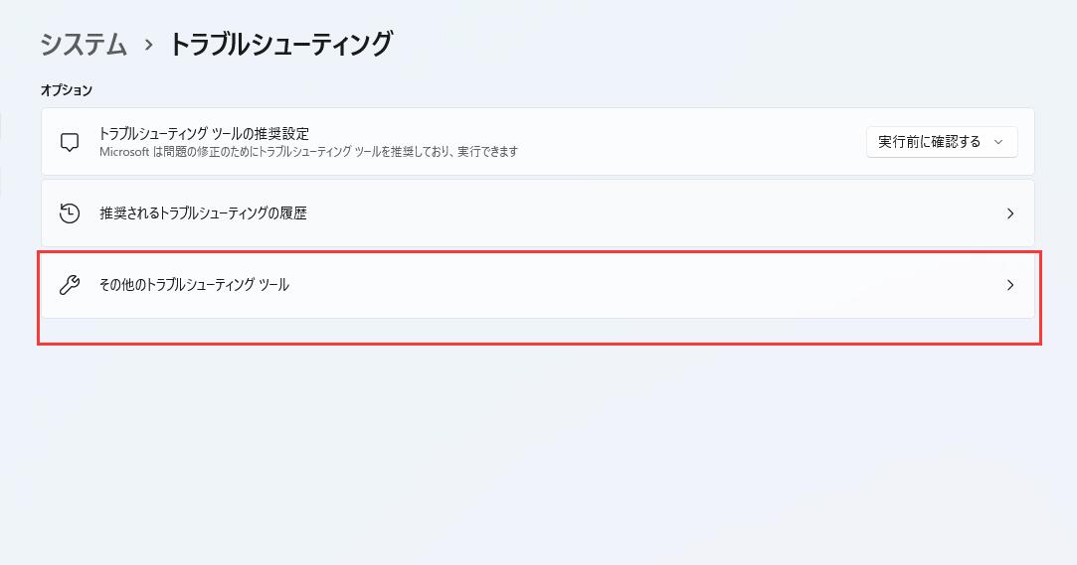Click the breadcrumb separator arrow after システム

[148, 46]
